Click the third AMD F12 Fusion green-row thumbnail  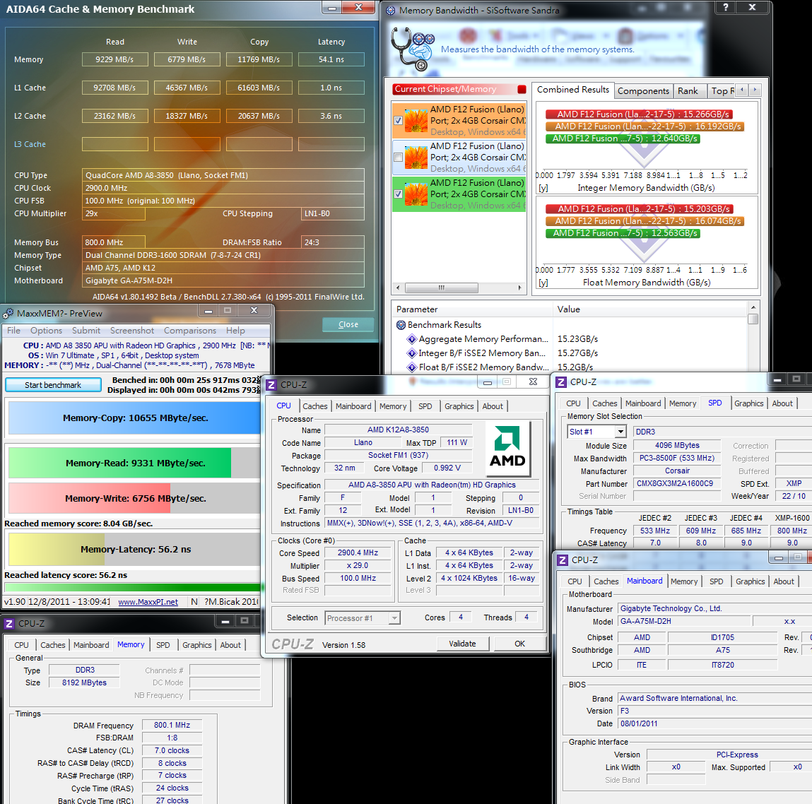[x=416, y=194]
